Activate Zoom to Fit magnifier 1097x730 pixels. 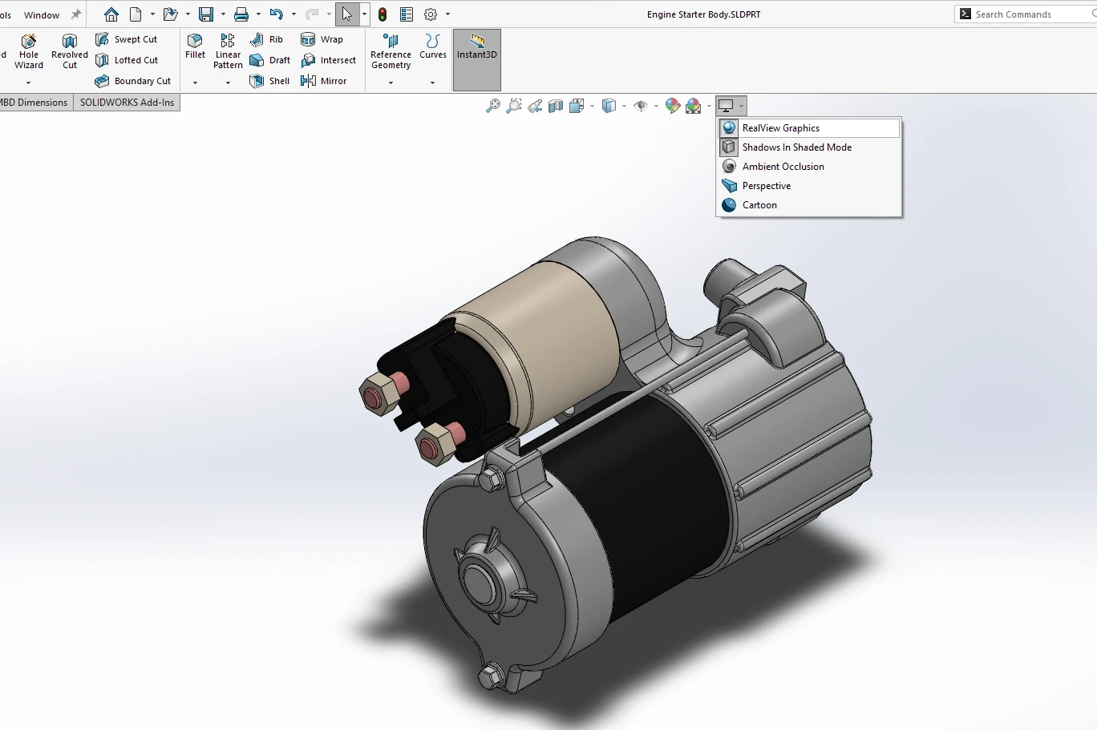pos(493,106)
